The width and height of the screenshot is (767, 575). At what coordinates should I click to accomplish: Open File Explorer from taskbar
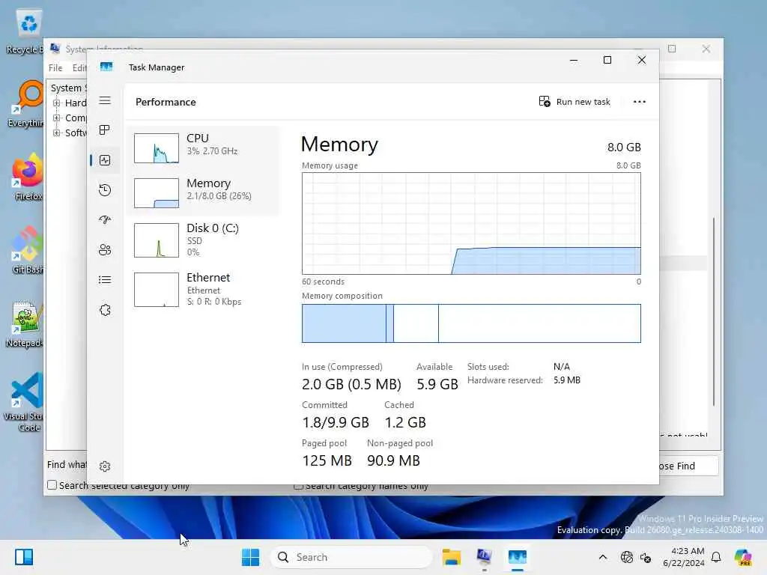tap(451, 557)
